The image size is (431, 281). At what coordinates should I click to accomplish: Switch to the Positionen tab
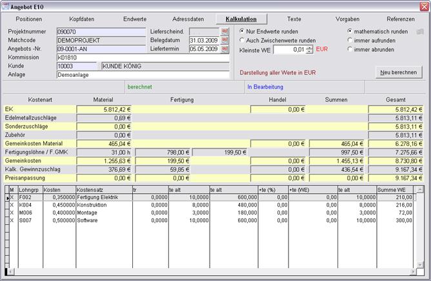click(x=28, y=19)
